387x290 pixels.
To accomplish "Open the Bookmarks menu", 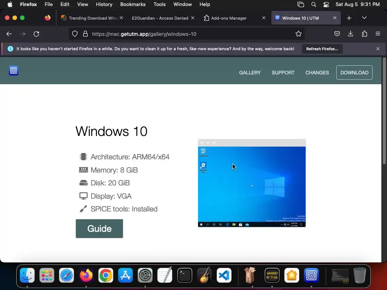I will coord(133,5).
